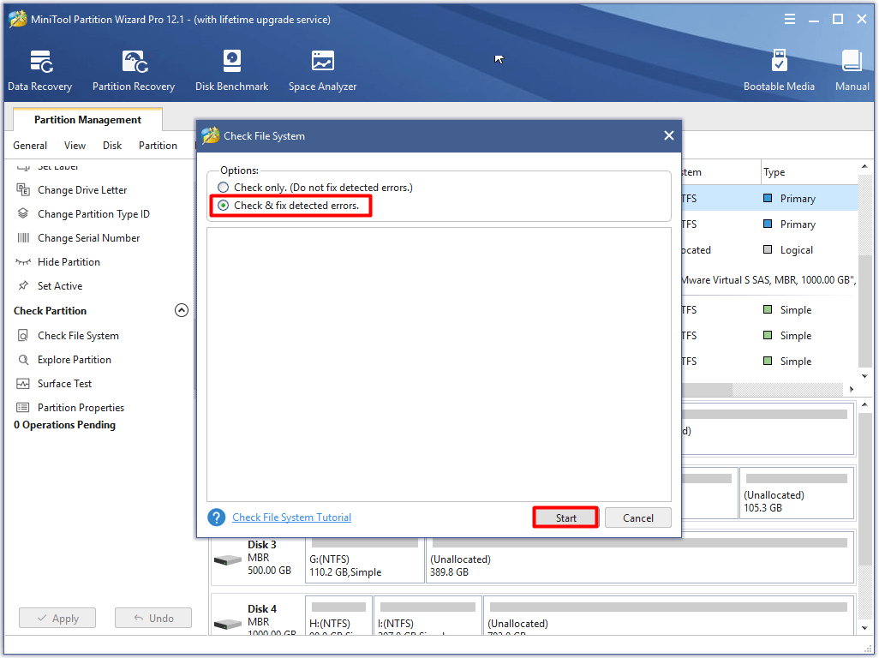Click Disk 4 drive icon
Screen dimensions: 879x658
point(228,624)
